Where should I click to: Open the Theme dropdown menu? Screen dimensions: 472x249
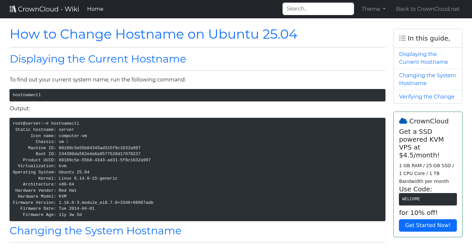coord(373,9)
